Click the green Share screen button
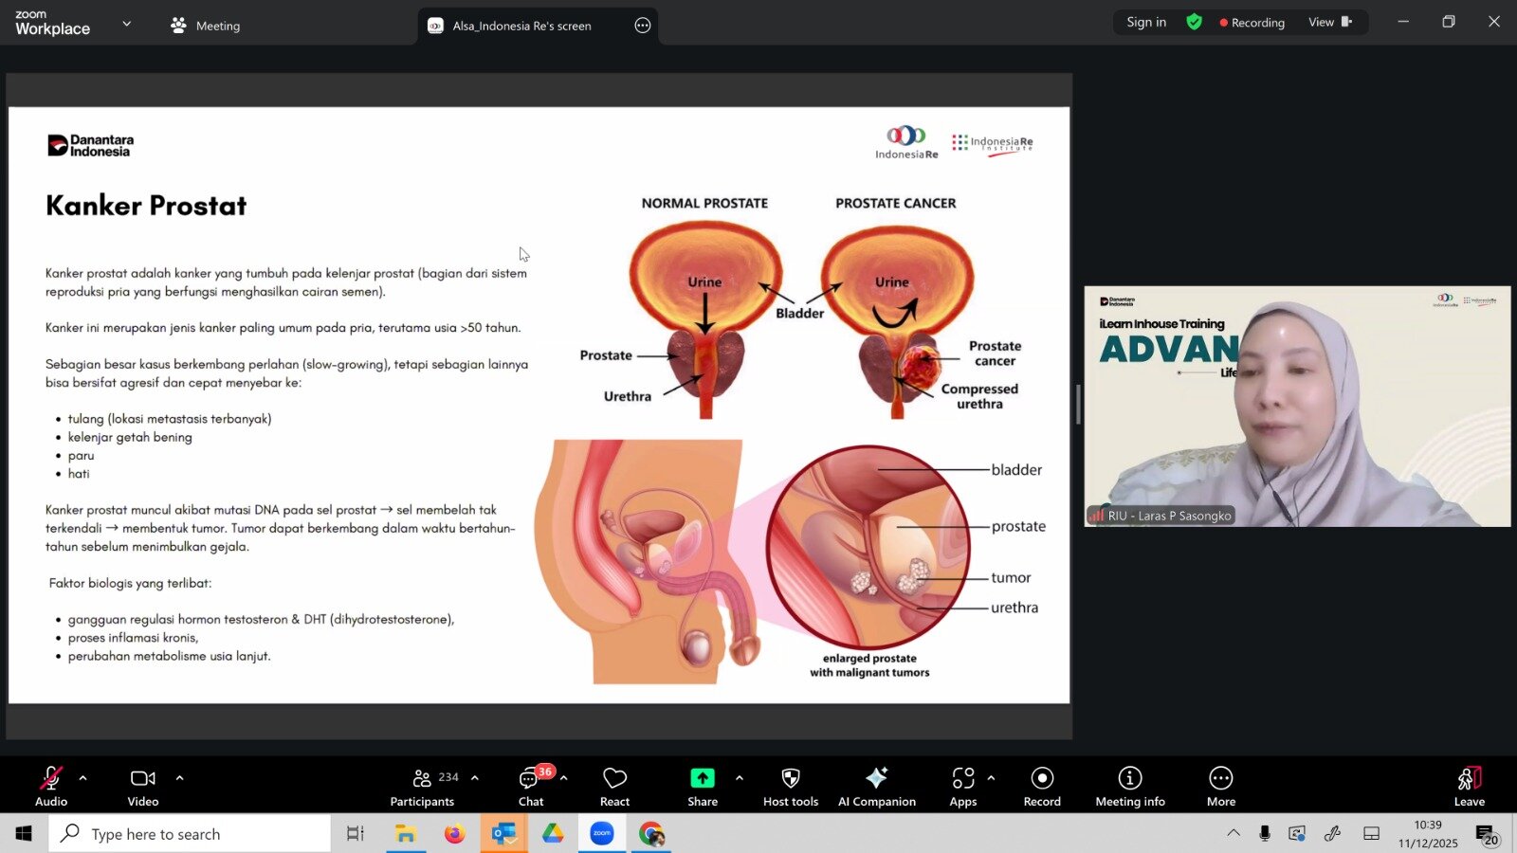The height and width of the screenshot is (853, 1517). click(x=702, y=787)
